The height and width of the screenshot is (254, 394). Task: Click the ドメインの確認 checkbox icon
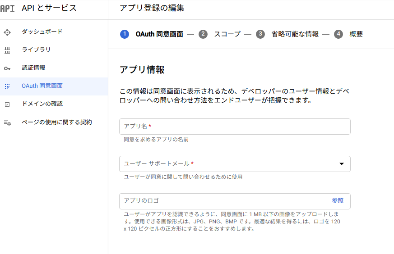(x=7, y=104)
